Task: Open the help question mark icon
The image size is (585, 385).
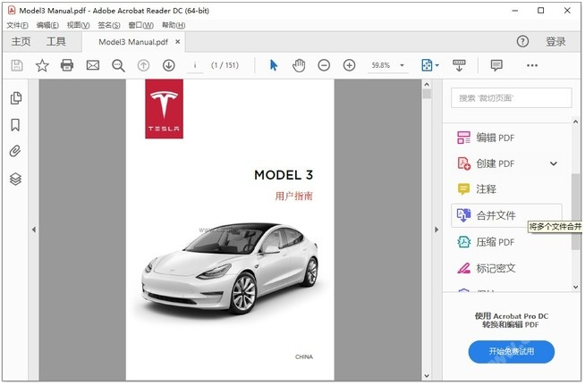Action: point(522,41)
